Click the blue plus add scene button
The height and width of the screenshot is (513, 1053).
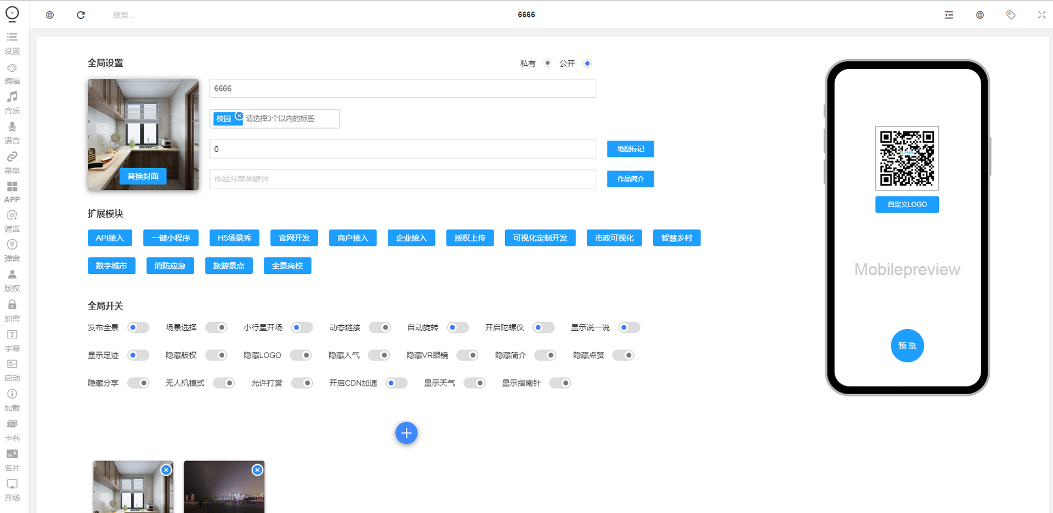coord(406,433)
